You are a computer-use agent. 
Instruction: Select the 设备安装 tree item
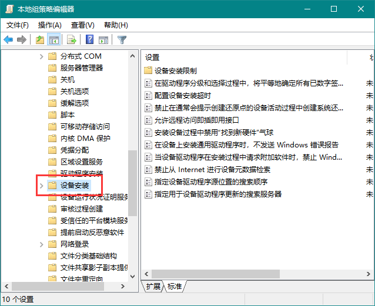[75, 185]
